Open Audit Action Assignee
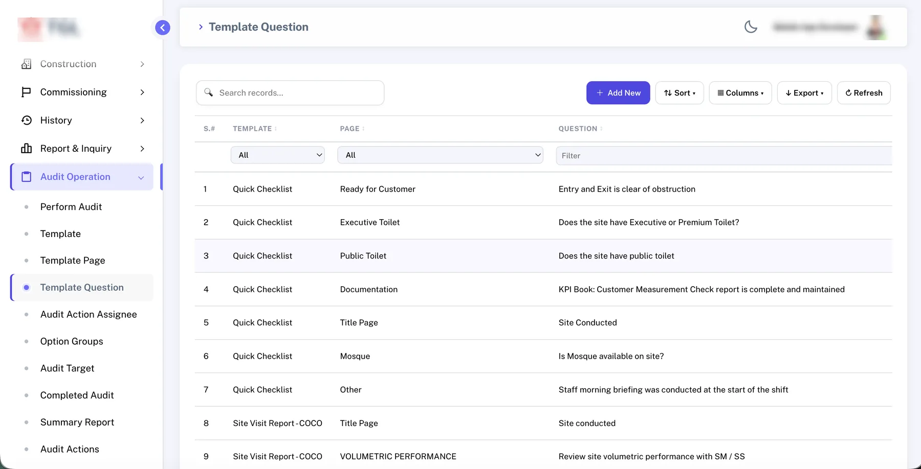Image resolution: width=921 pixels, height=469 pixels. (89, 315)
